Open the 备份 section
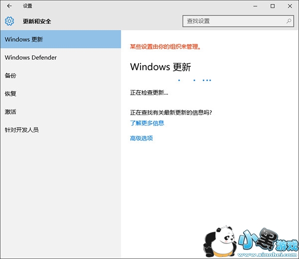This screenshot has width=299, height=259. (x=61, y=76)
